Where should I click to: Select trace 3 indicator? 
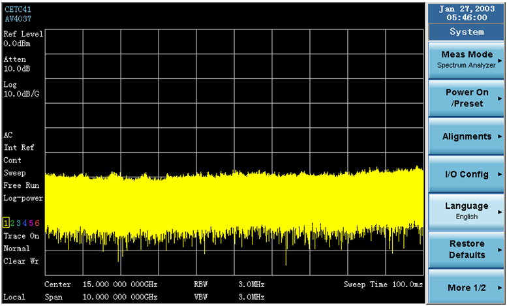(x=18, y=223)
